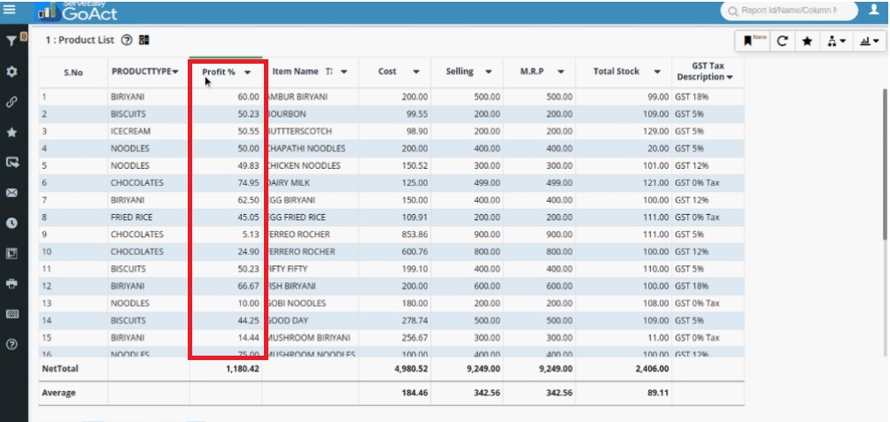Open the hamburger menu at top left
The image size is (890, 422).
pyautogui.click(x=10, y=10)
